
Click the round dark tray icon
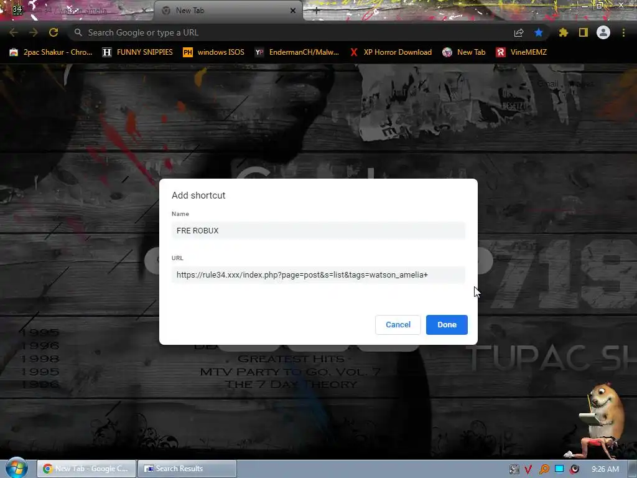pos(574,469)
